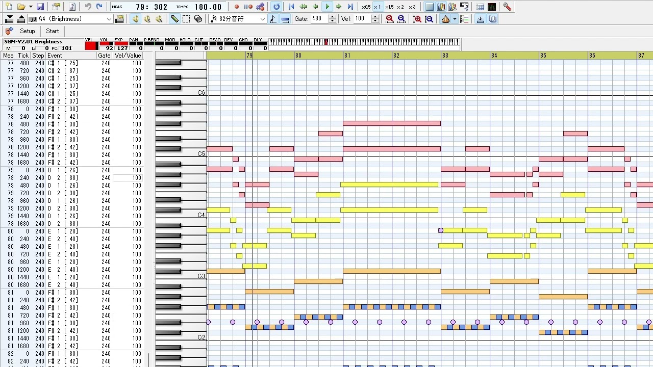
Task: Start recording with the red record button
Action: 237,7
